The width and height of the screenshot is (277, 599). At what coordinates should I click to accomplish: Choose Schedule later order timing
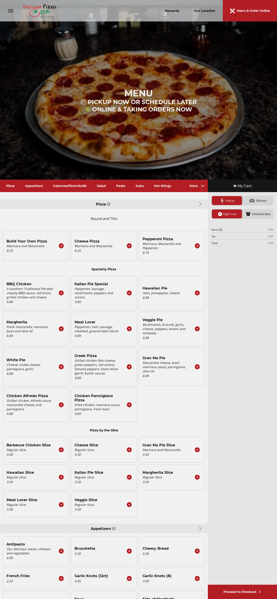pos(258,214)
